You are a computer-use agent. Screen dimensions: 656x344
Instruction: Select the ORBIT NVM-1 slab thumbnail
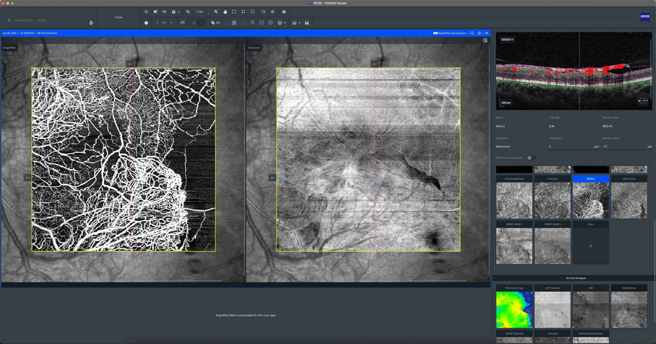(x=514, y=242)
